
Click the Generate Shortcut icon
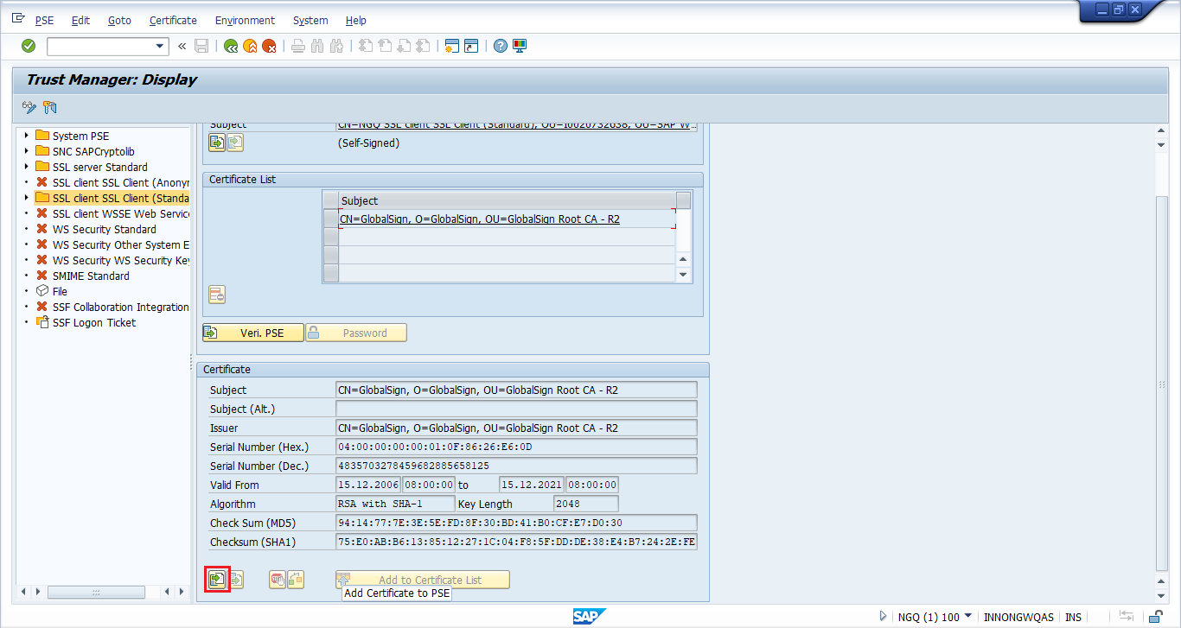[470, 46]
